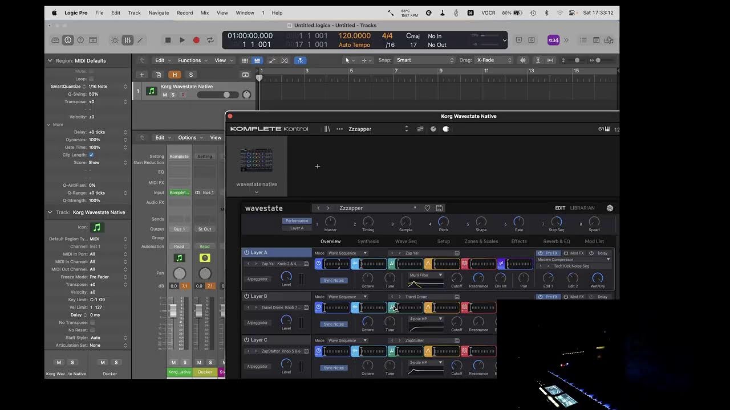Open the Note Pads icon
Viewport: 730px width, 410px height.
(x=596, y=40)
